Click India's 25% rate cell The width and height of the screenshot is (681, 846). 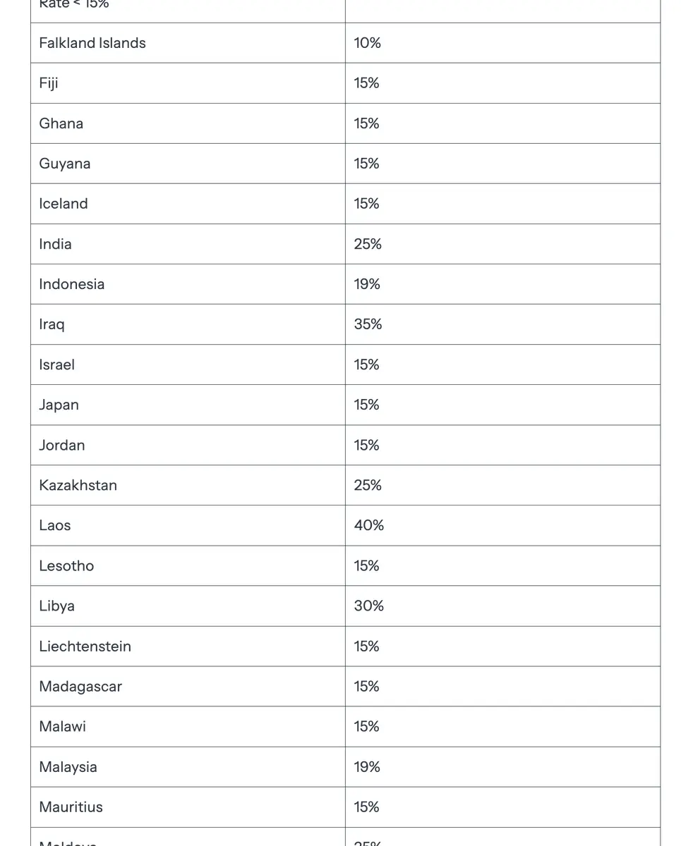[x=502, y=244]
